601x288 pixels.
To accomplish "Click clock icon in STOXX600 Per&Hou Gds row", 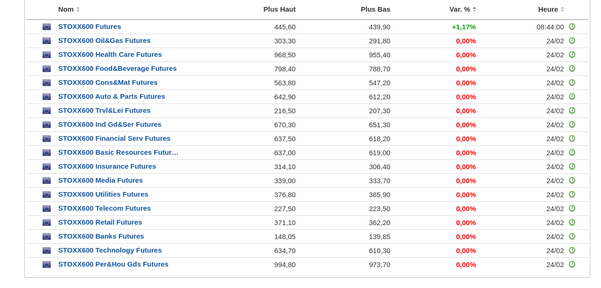I will (x=572, y=264).
